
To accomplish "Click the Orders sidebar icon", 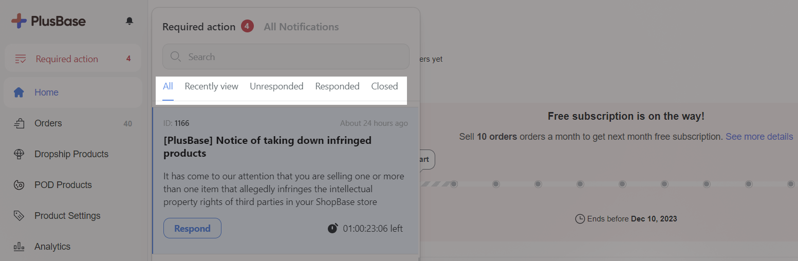I will point(19,123).
